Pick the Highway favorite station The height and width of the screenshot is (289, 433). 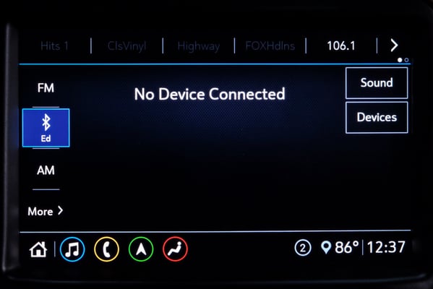coord(199,46)
